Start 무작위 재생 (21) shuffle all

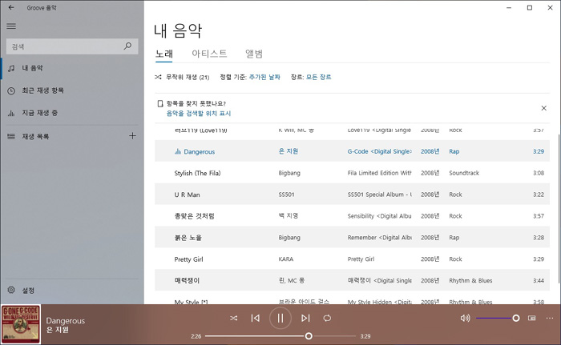pyautogui.click(x=182, y=77)
